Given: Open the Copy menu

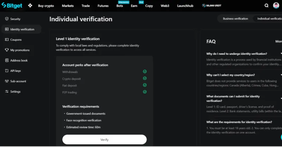Looking at the screenshot, I should (x=149, y=6).
